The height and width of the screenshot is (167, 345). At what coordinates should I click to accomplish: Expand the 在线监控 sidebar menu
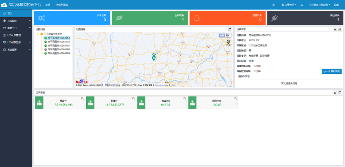point(16,21)
